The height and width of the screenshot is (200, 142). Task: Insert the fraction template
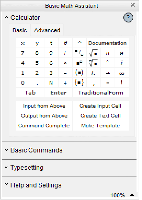[x=79, y=53]
